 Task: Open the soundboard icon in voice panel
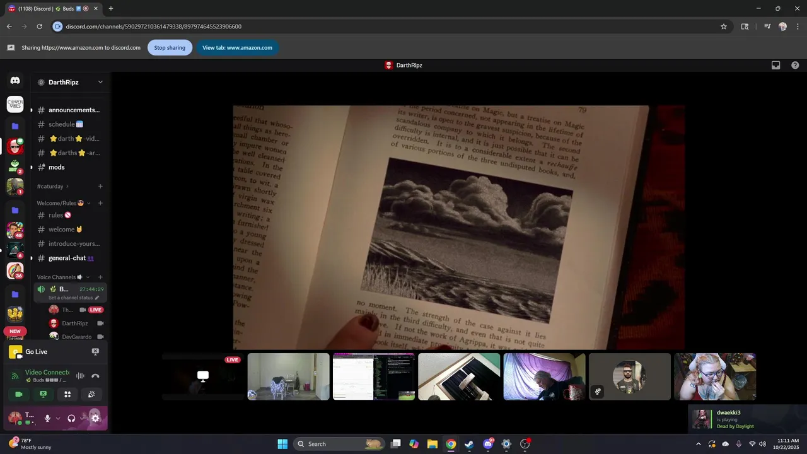click(91, 394)
